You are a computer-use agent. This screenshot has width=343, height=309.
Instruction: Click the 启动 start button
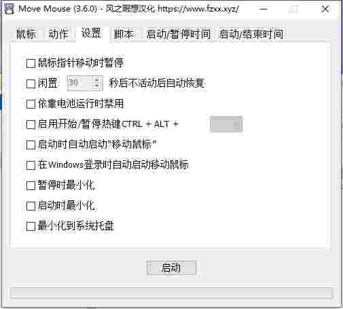tap(171, 268)
